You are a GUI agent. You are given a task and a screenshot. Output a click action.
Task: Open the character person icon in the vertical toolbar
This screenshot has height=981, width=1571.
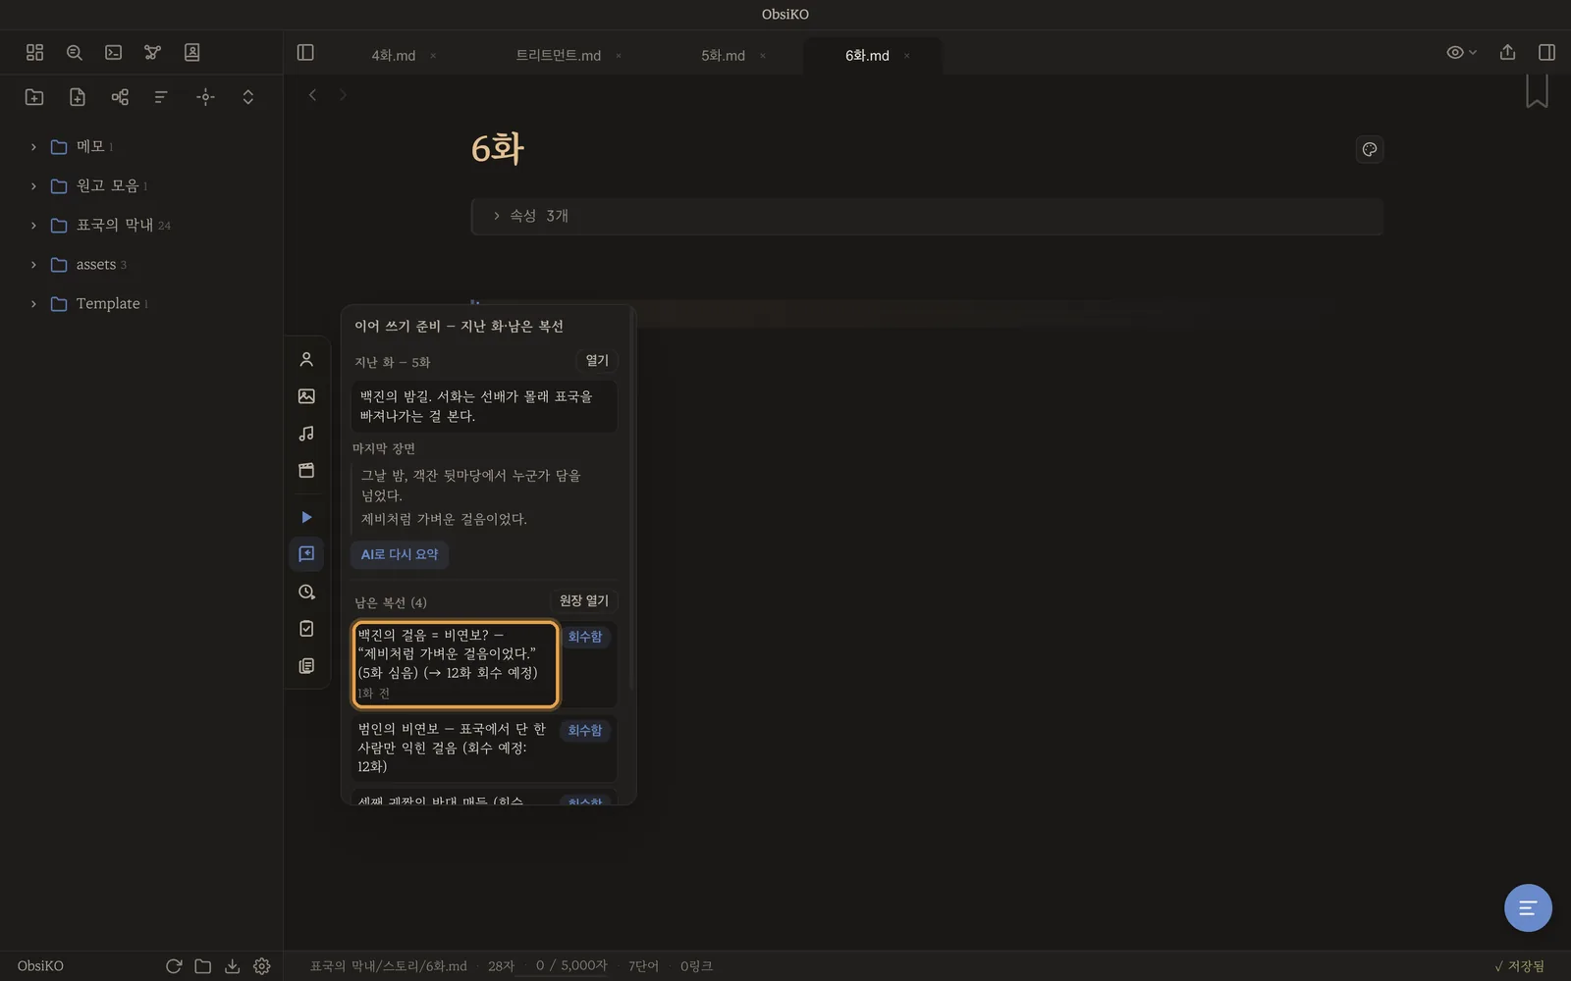(x=306, y=359)
